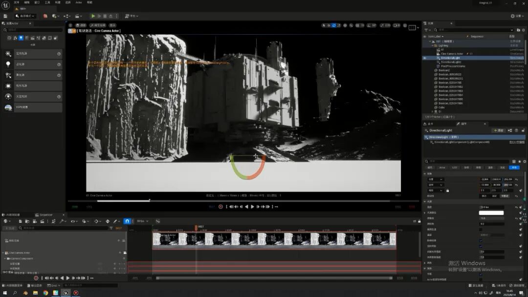Click the Sequencer save icon
Screen dimensions: 528x297
tap(20, 221)
